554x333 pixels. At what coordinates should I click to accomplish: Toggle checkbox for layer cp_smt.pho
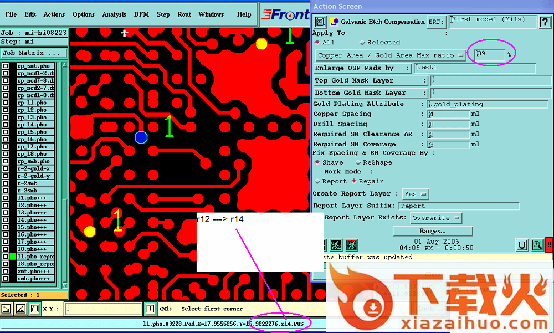(x=6, y=66)
